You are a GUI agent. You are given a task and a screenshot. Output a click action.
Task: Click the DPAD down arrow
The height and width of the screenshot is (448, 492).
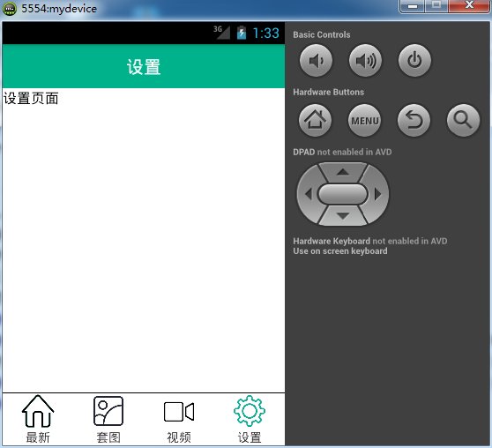[x=343, y=216]
